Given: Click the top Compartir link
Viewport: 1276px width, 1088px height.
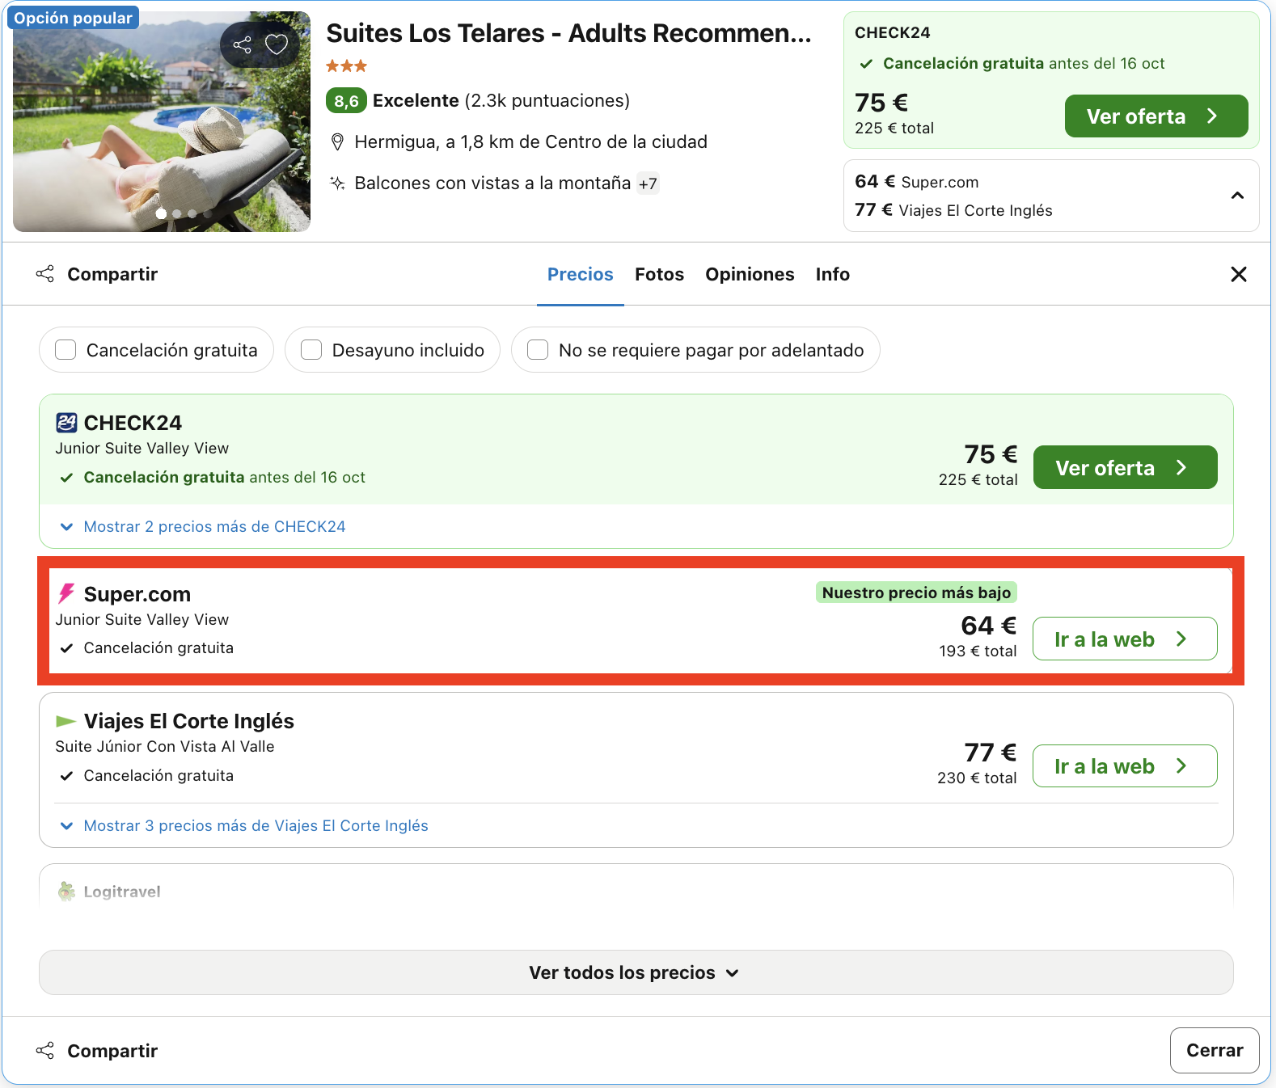Looking at the screenshot, I should (112, 274).
